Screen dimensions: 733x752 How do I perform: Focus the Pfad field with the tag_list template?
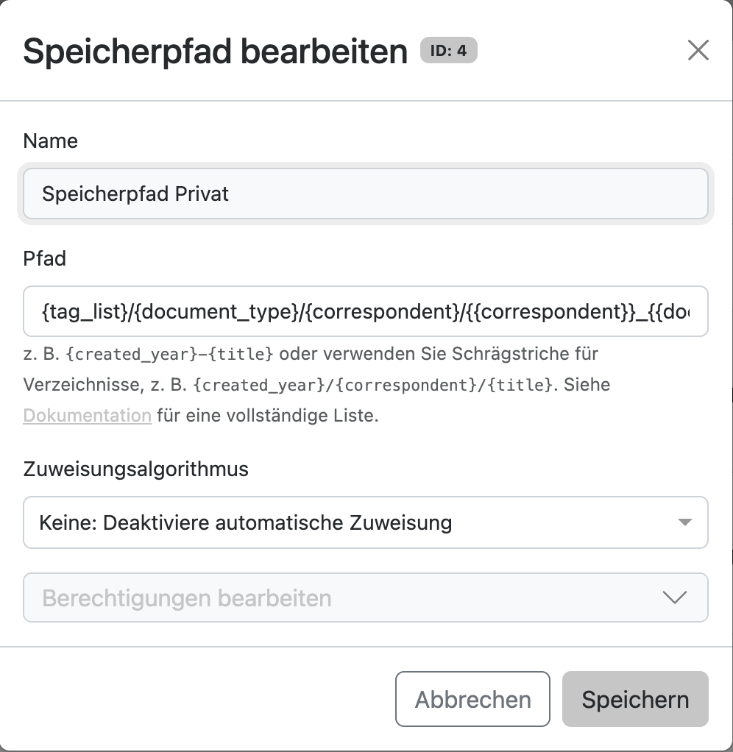tap(366, 311)
